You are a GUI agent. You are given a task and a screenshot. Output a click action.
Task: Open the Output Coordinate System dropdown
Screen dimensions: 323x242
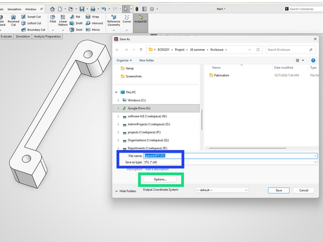pyautogui.click(x=222, y=190)
